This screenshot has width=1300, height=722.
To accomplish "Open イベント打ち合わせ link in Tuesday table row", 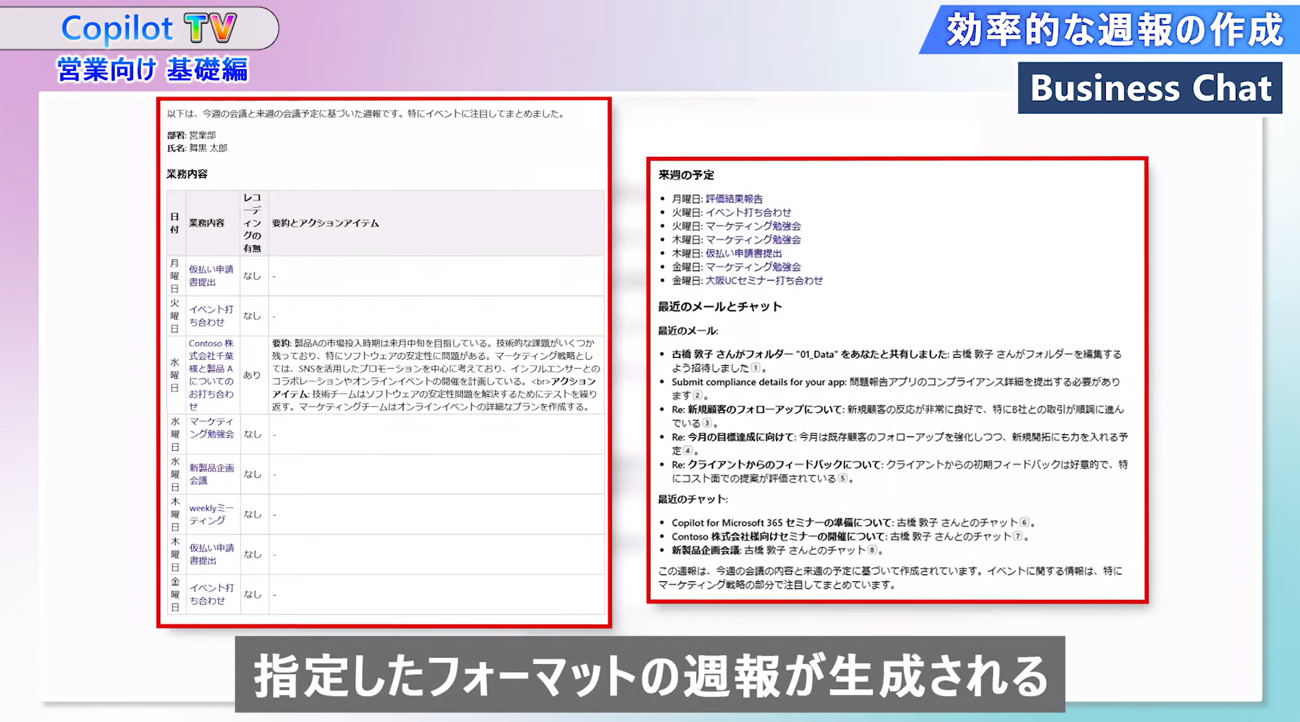I will pos(211,315).
